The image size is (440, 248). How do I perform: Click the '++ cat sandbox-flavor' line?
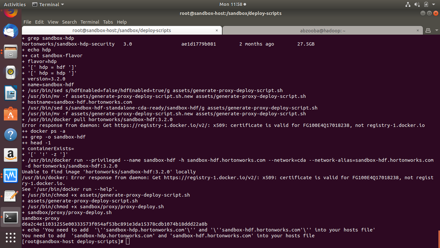pyautogui.click(x=52, y=56)
